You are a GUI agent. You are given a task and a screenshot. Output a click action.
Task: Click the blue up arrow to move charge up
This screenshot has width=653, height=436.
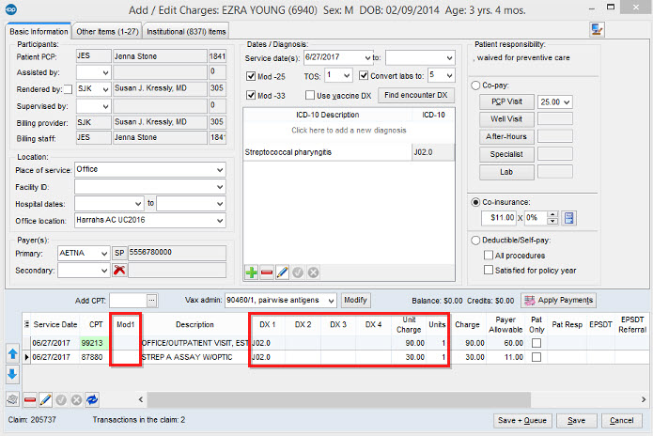[12, 354]
